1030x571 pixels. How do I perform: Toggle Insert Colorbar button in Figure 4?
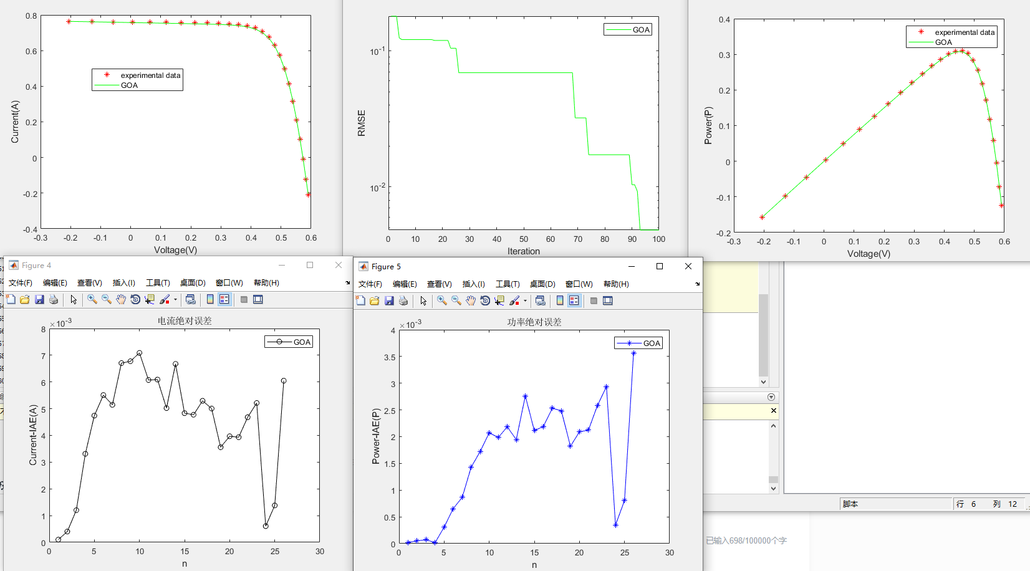coord(210,300)
